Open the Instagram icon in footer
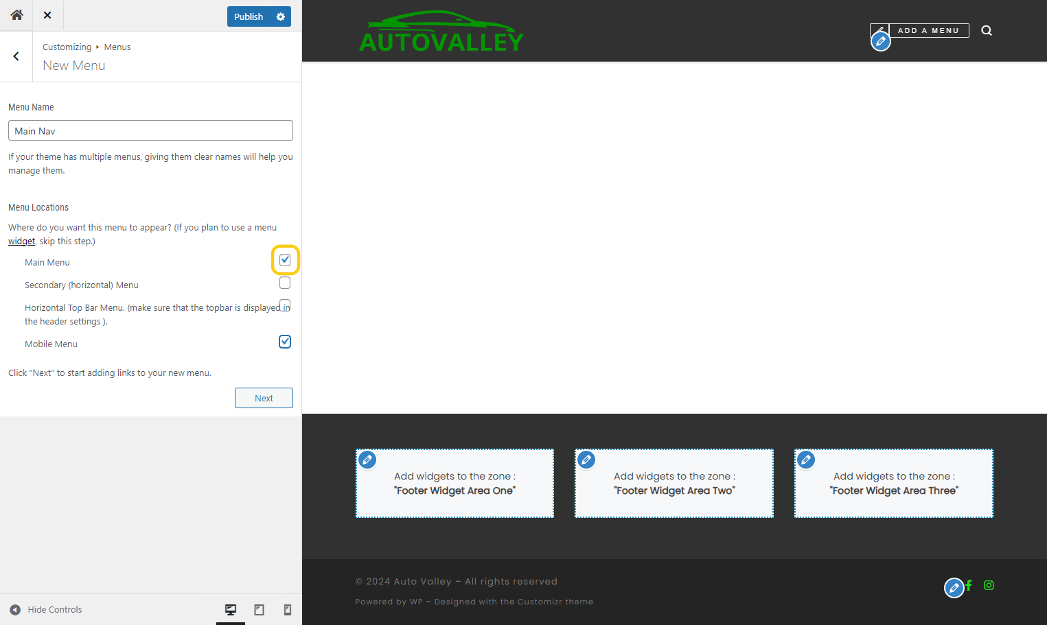The width and height of the screenshot is (1047, 625). click(989, 585)
